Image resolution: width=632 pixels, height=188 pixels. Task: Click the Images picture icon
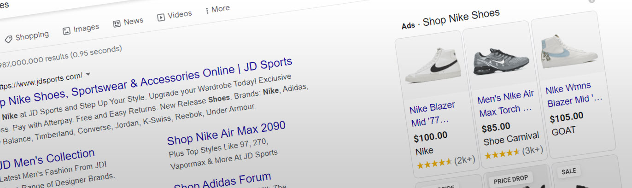tap(66, 31)
